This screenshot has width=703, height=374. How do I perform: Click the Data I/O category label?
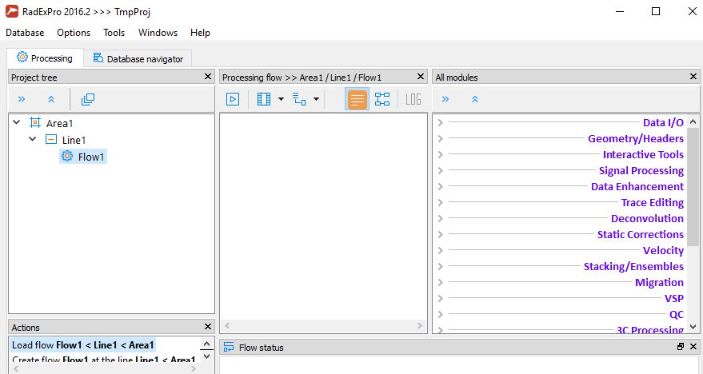(x=663, y=123)
